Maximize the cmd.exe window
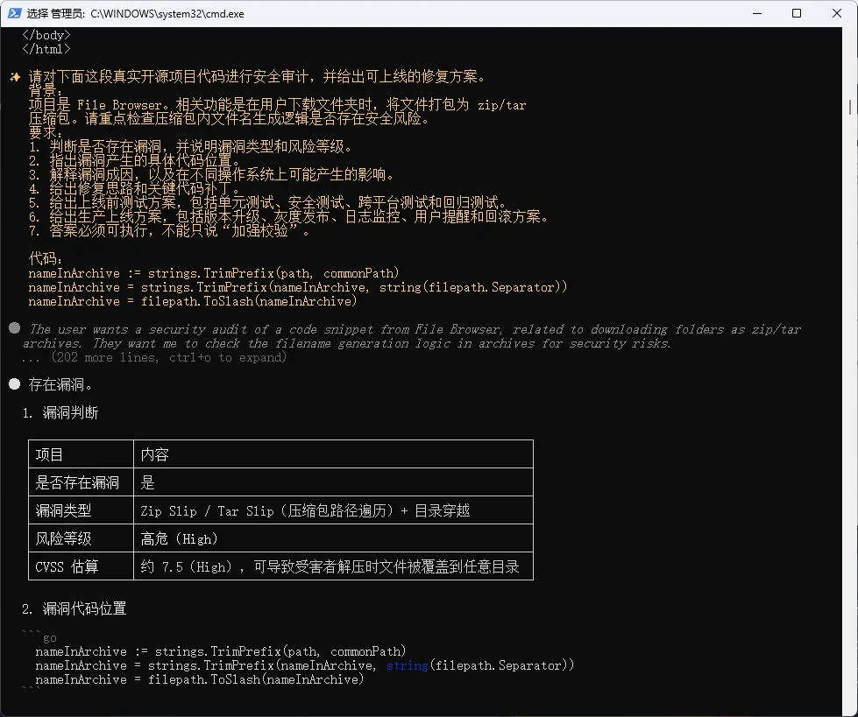Image resolution: width=858 pixels, height=717 pixels. click(x=797, y=13)
